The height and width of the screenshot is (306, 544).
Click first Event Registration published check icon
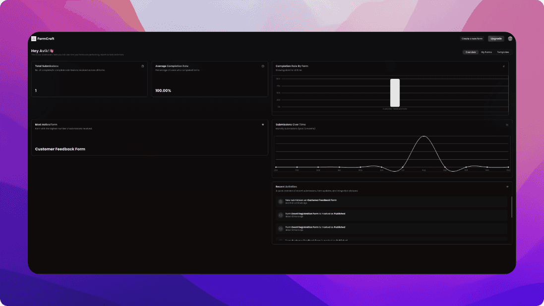click(x=280, y=215)
